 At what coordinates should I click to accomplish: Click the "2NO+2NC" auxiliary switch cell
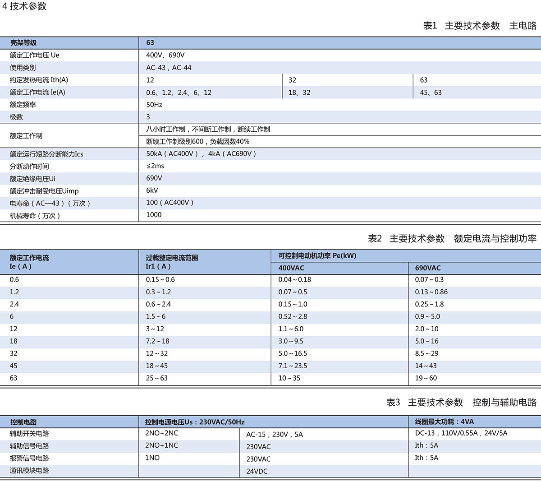click(161, 433)
